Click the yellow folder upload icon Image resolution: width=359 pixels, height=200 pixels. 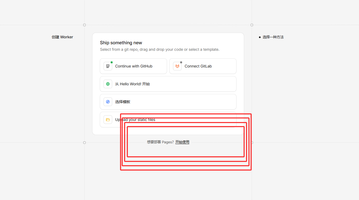(x=108, y=120)
